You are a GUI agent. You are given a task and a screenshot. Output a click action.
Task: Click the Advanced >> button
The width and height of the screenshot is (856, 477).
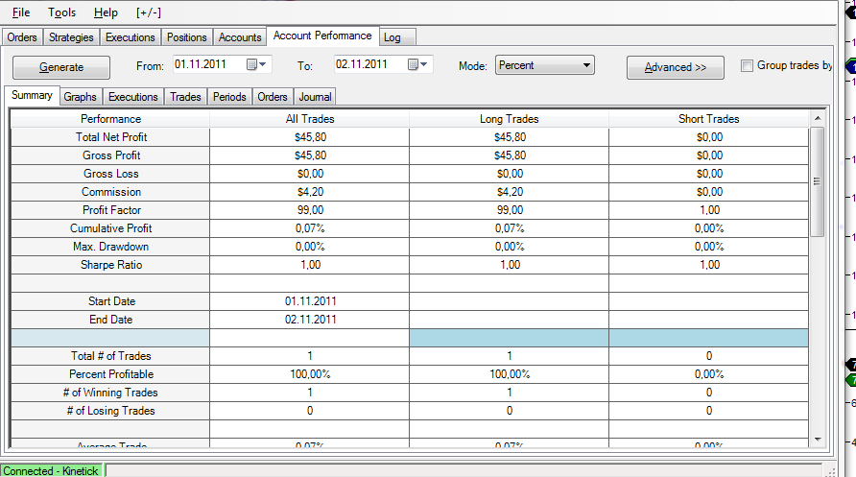pos(676,67)
